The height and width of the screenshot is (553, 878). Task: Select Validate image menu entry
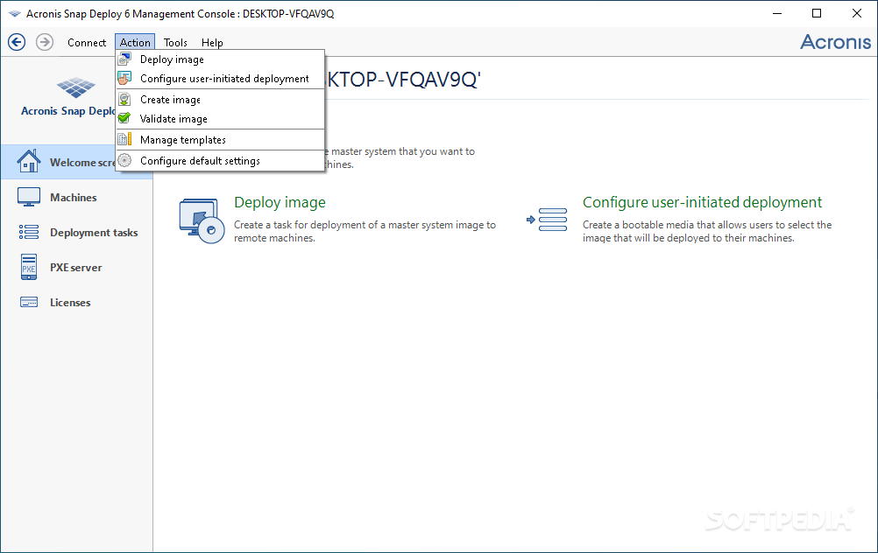pos(220,118)
